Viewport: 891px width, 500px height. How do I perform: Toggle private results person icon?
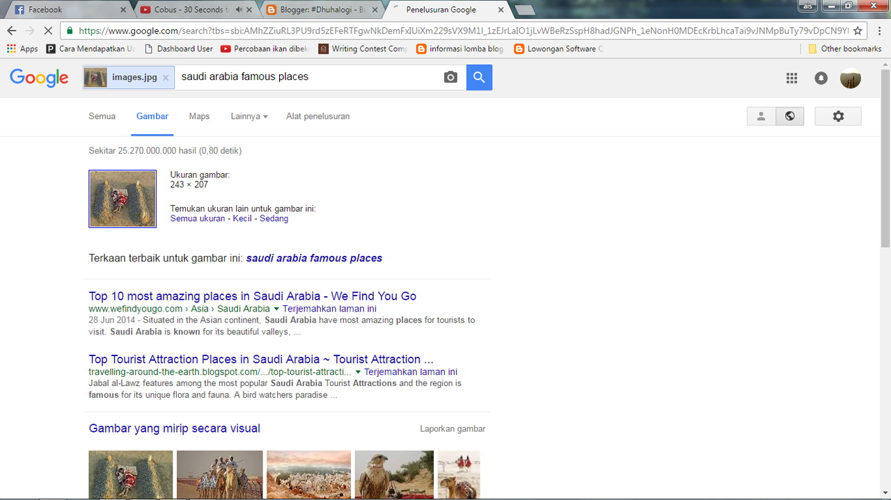[761, 116]
